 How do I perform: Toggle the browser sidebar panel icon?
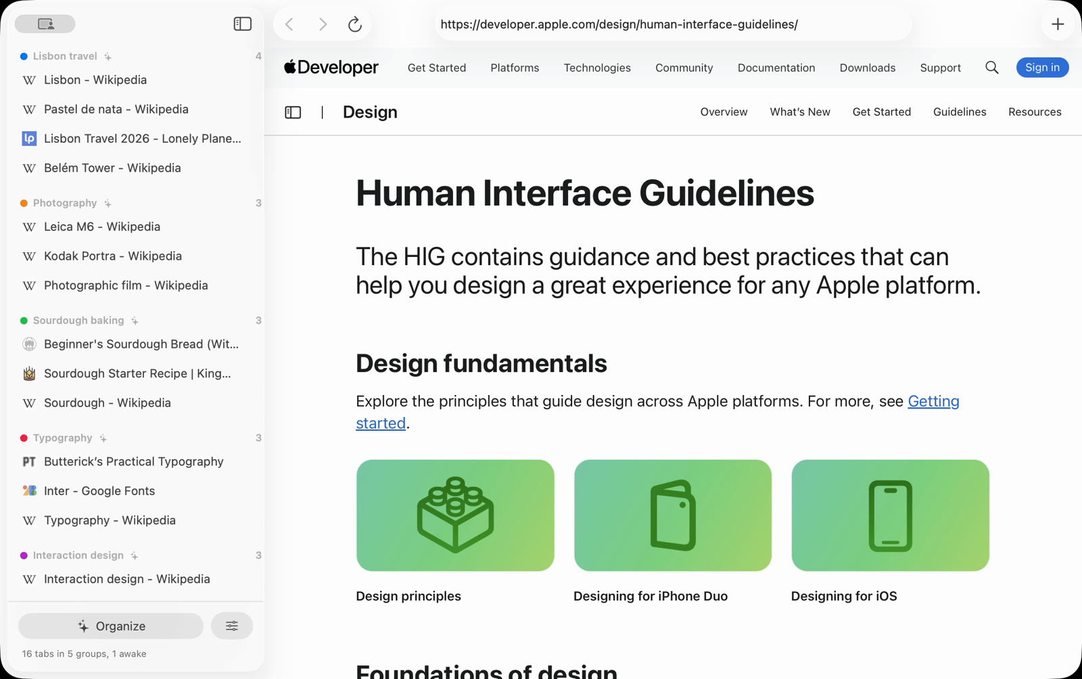(242, 24)
